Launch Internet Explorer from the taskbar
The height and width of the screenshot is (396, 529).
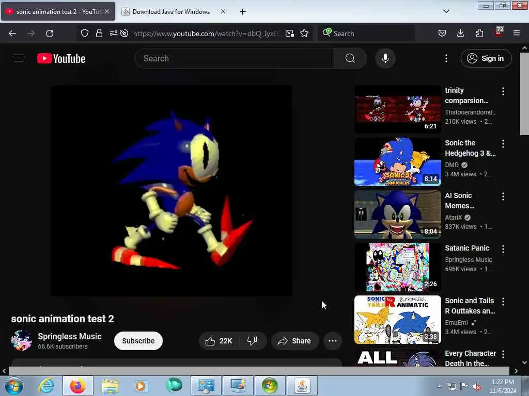tap(46, 386)
